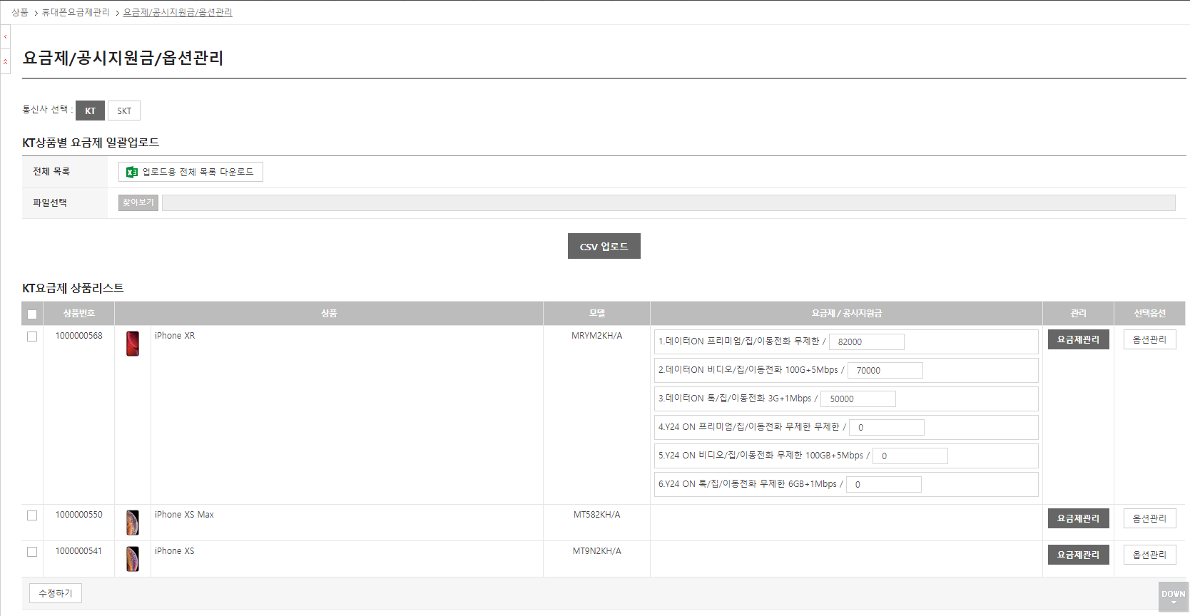Click the iPhone XS product thumbnail
This screenshot has height=616, width=1190.
133,559
